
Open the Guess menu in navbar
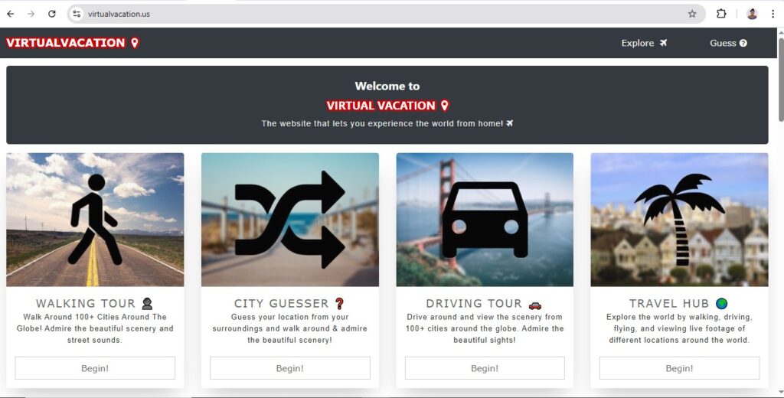pyautogui.click(x=729, y=43)
